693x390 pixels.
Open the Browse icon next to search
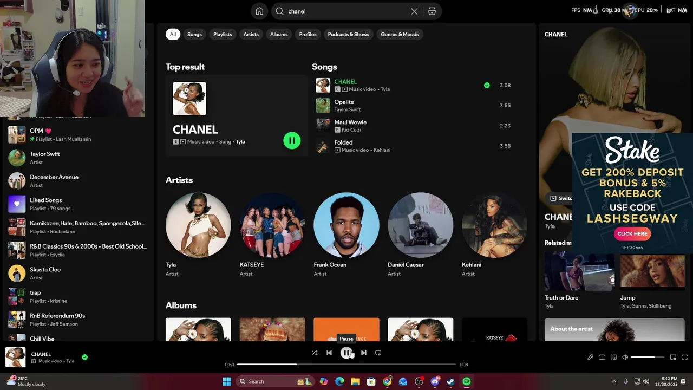click(432, 11)
